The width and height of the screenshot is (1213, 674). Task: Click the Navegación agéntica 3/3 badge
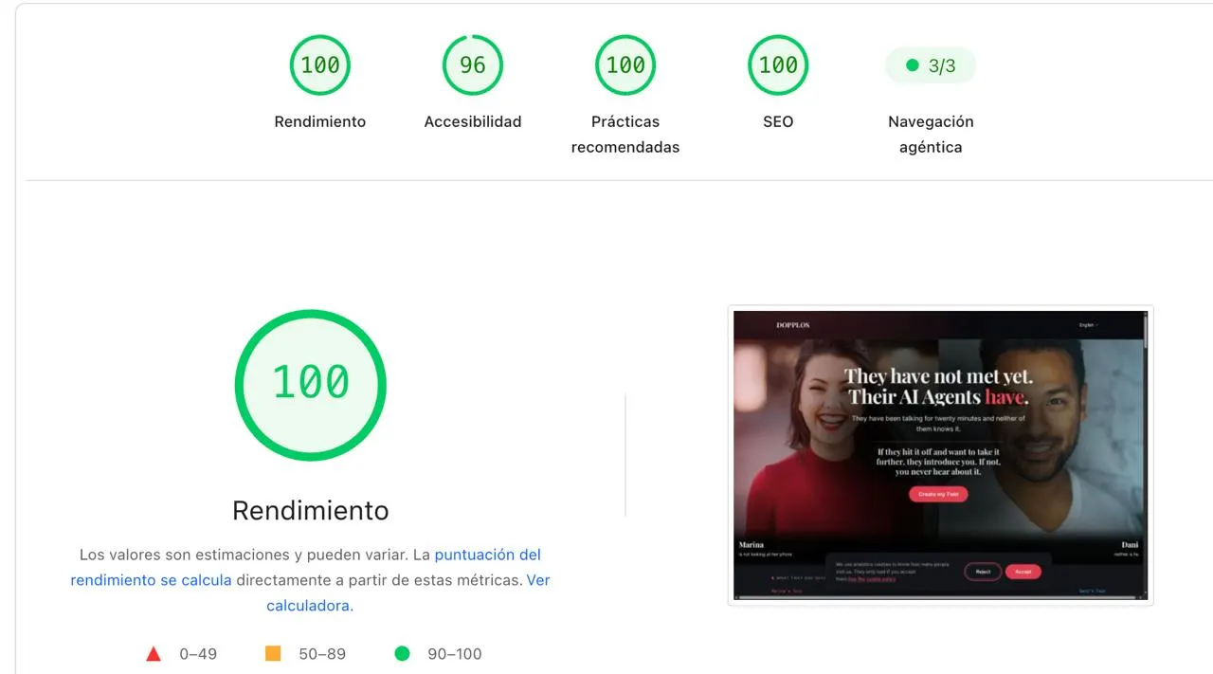[x=931, y=65]
